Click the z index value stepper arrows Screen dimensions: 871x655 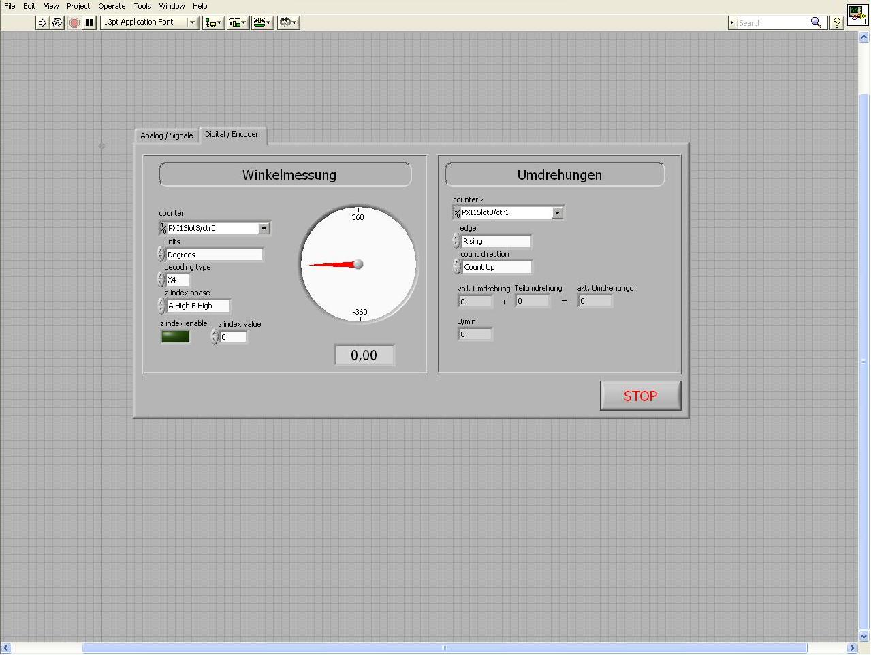[x=215, y=336]
